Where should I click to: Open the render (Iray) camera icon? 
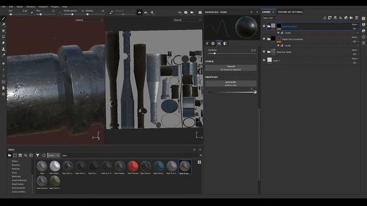pyautogui.click(x=200, y=13)
